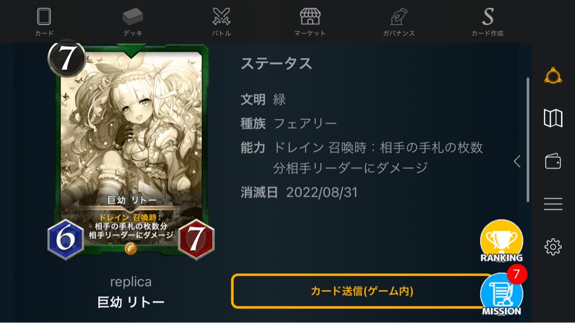Open the ガバナンス governance page

click(399, 22)
